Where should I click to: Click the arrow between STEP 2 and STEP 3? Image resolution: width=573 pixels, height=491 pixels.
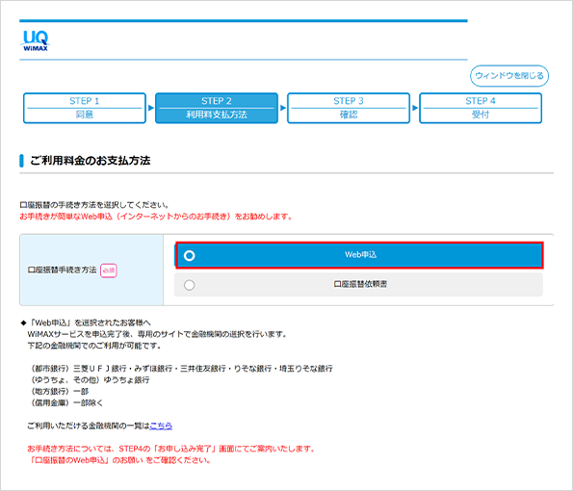(283, 108)
